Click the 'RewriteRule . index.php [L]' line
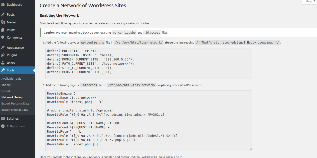Image resolution: width=317 pixels, height=158 pixels. (x=72, y=144)
